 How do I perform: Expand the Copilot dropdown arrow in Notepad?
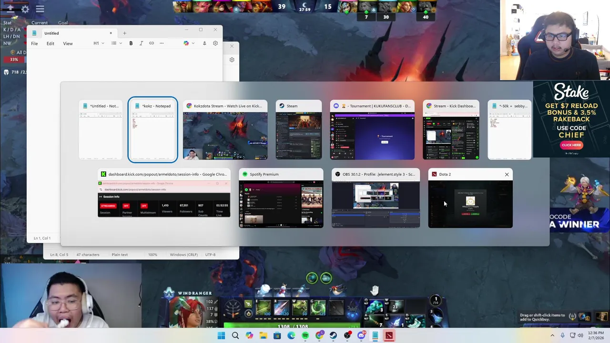(193, 43)
